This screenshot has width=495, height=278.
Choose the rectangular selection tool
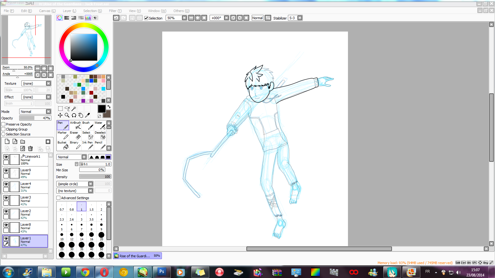pos(60,109)
